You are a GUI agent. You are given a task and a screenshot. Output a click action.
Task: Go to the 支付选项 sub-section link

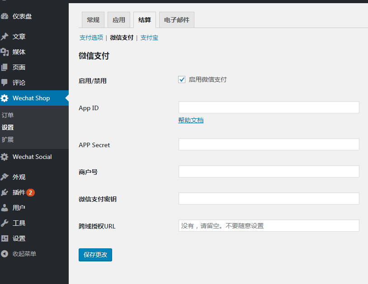click(91, 37)
